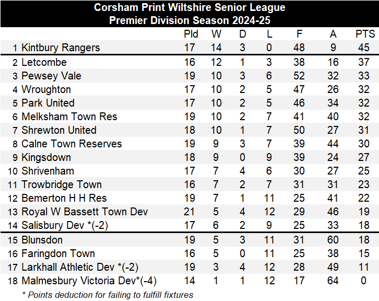The height and width of the screenshot is (301, 379).
Task: Click the Park United team entry
Action: [x=48, y=103]
